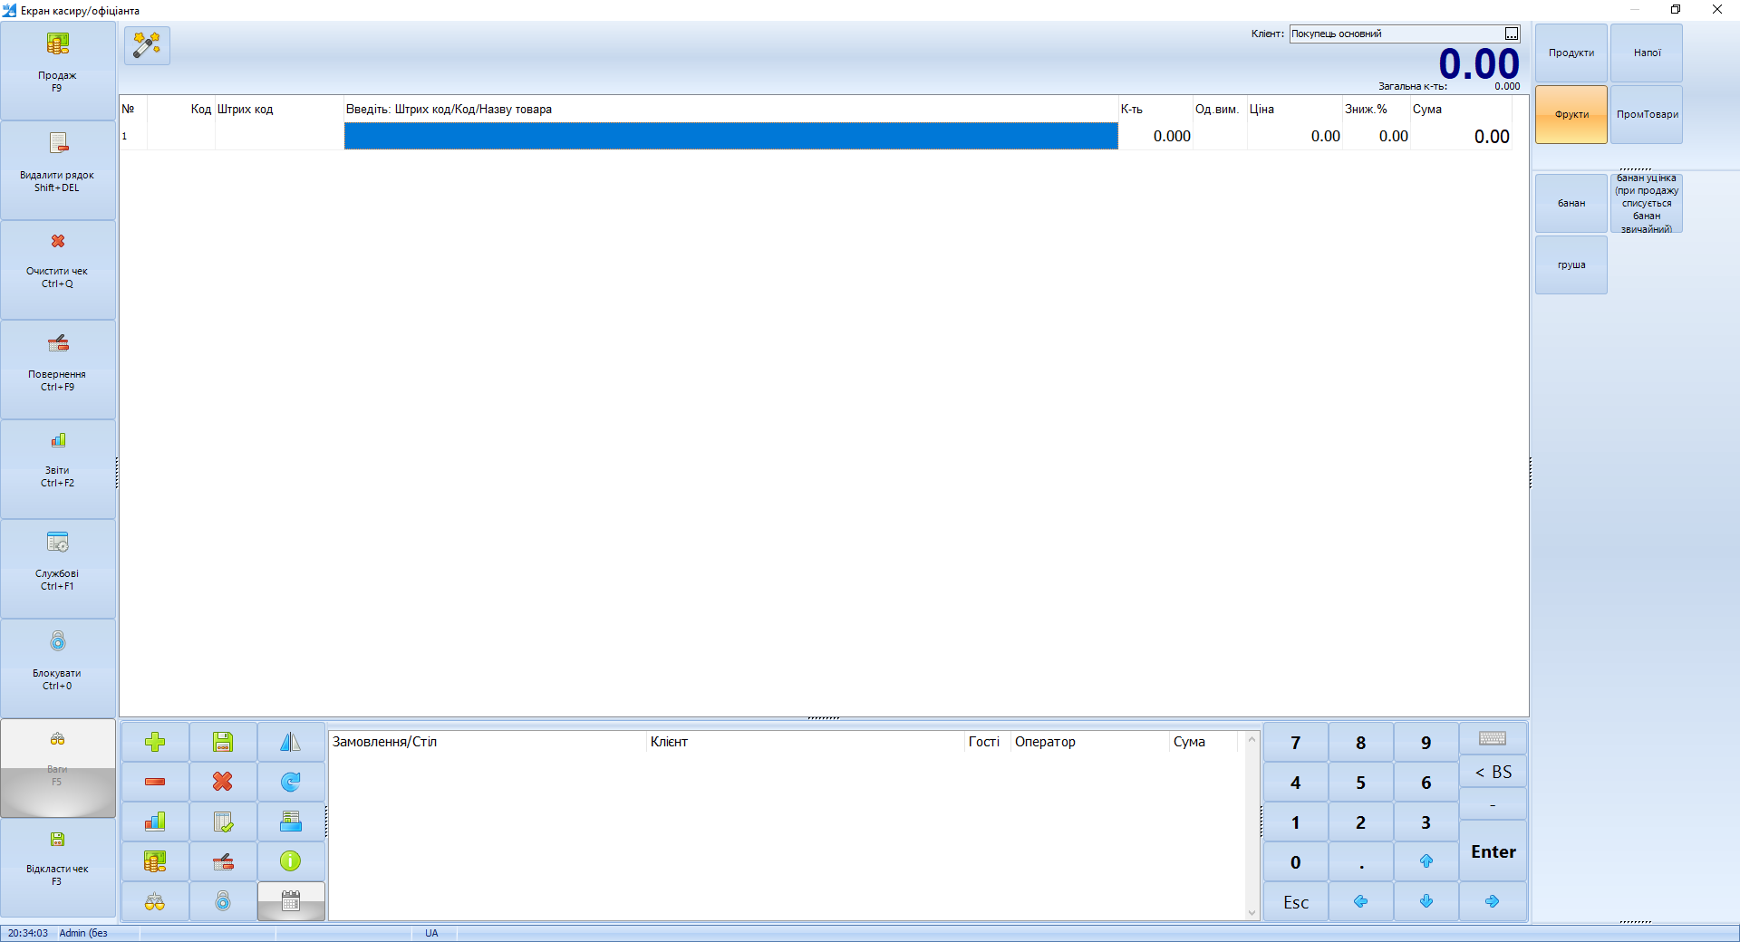Screen dimensions: 1740x942
Task: Click the product name entry field
Action: pos(730,136)
